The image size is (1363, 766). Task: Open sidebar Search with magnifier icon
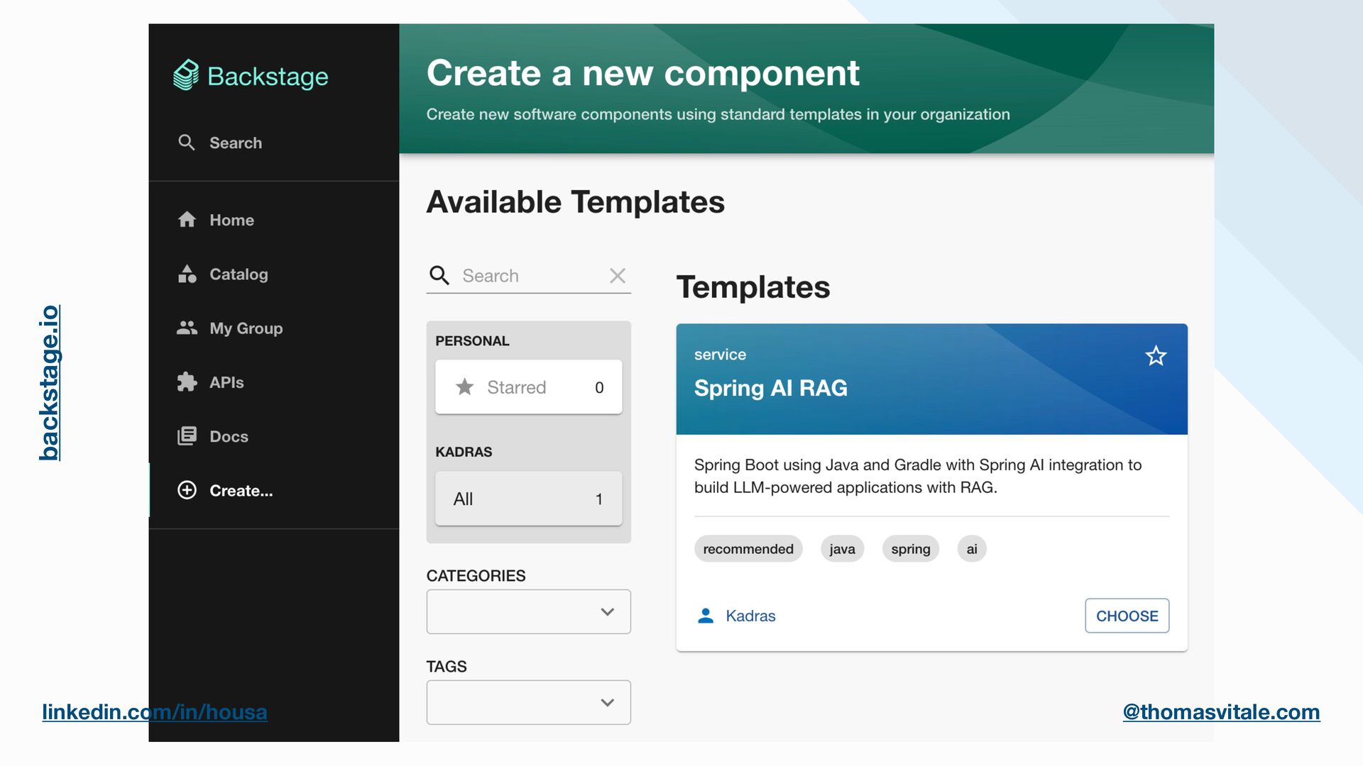187,143
